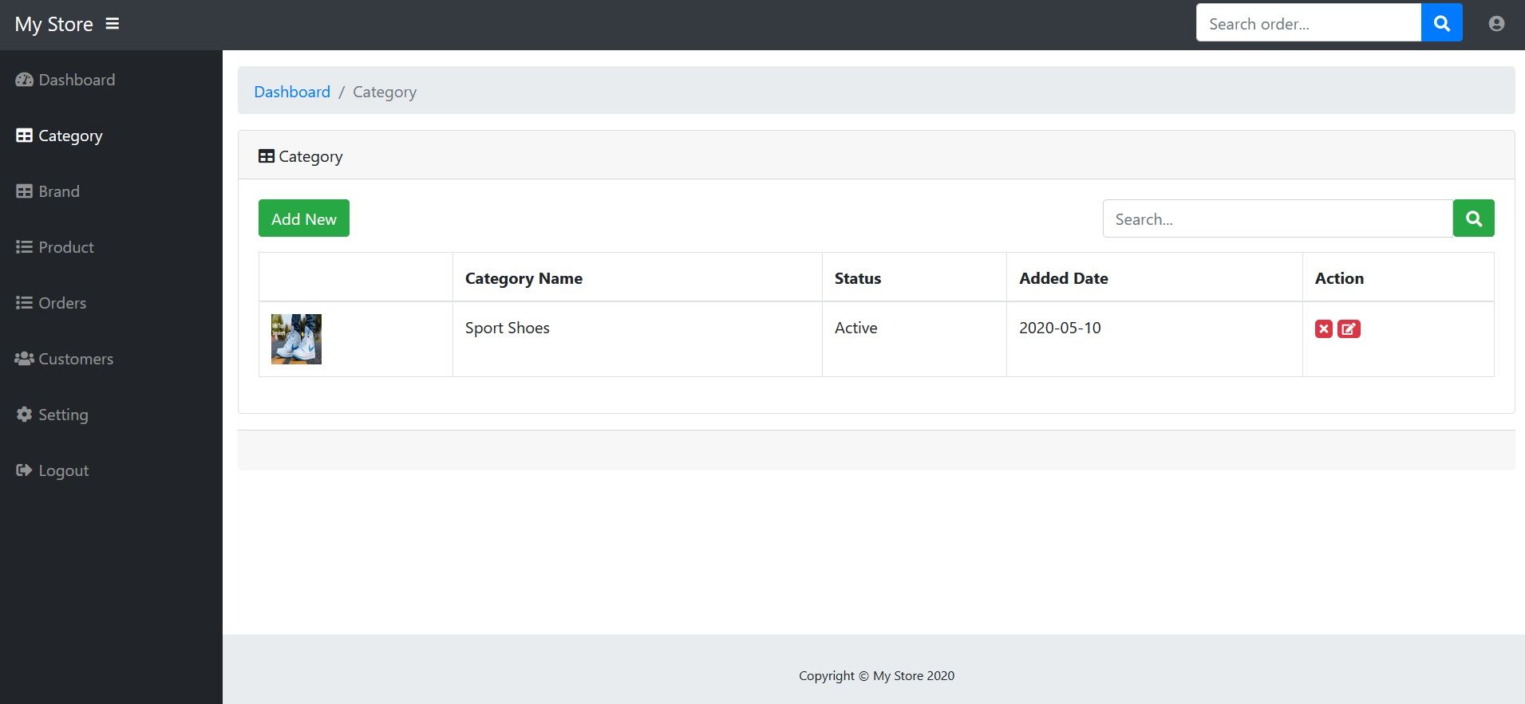Toggle the sidebar hamburger menu
Viewport: 1525px width, 704px height.
(113, 24)
